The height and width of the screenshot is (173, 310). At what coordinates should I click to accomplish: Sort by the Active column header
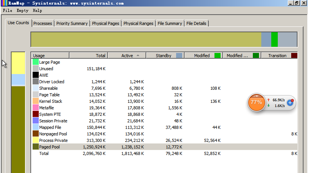[127, 56]
